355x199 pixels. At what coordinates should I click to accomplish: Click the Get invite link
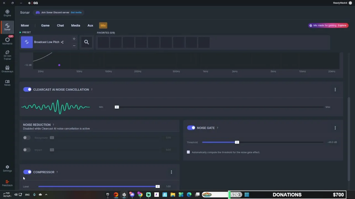point(76,12)
